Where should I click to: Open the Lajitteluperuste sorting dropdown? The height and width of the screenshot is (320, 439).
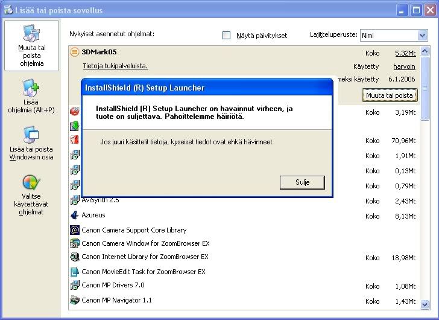coord(422,36)
